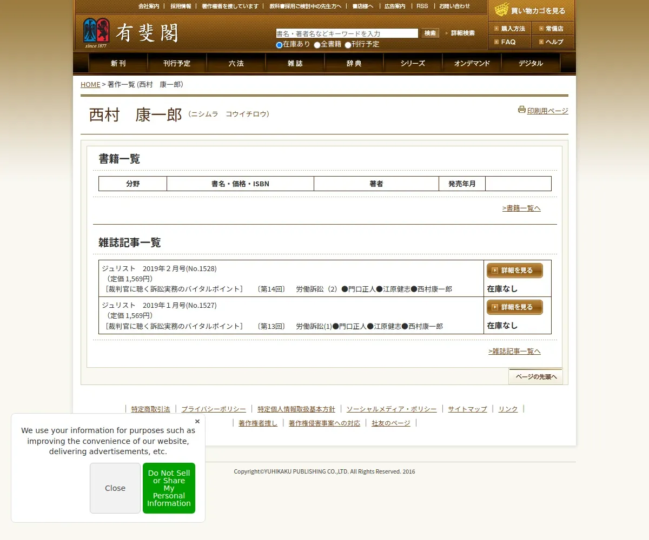The width and height of the screenshot is (649, 540).
Task: Click ジュリスト 2019年2月号(No.1528) text
Action: click(159, 268)
